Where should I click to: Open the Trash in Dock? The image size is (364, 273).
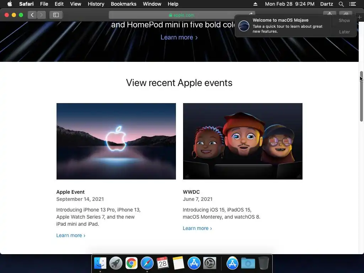click(x=263, y=263)
